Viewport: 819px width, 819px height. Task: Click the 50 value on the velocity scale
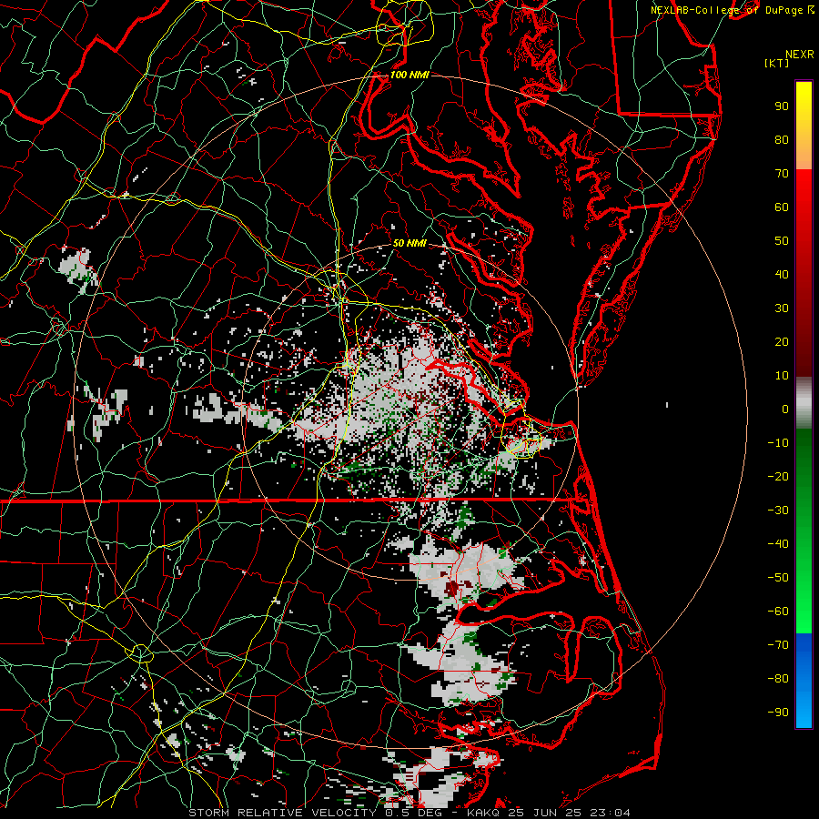pos(782,241)
